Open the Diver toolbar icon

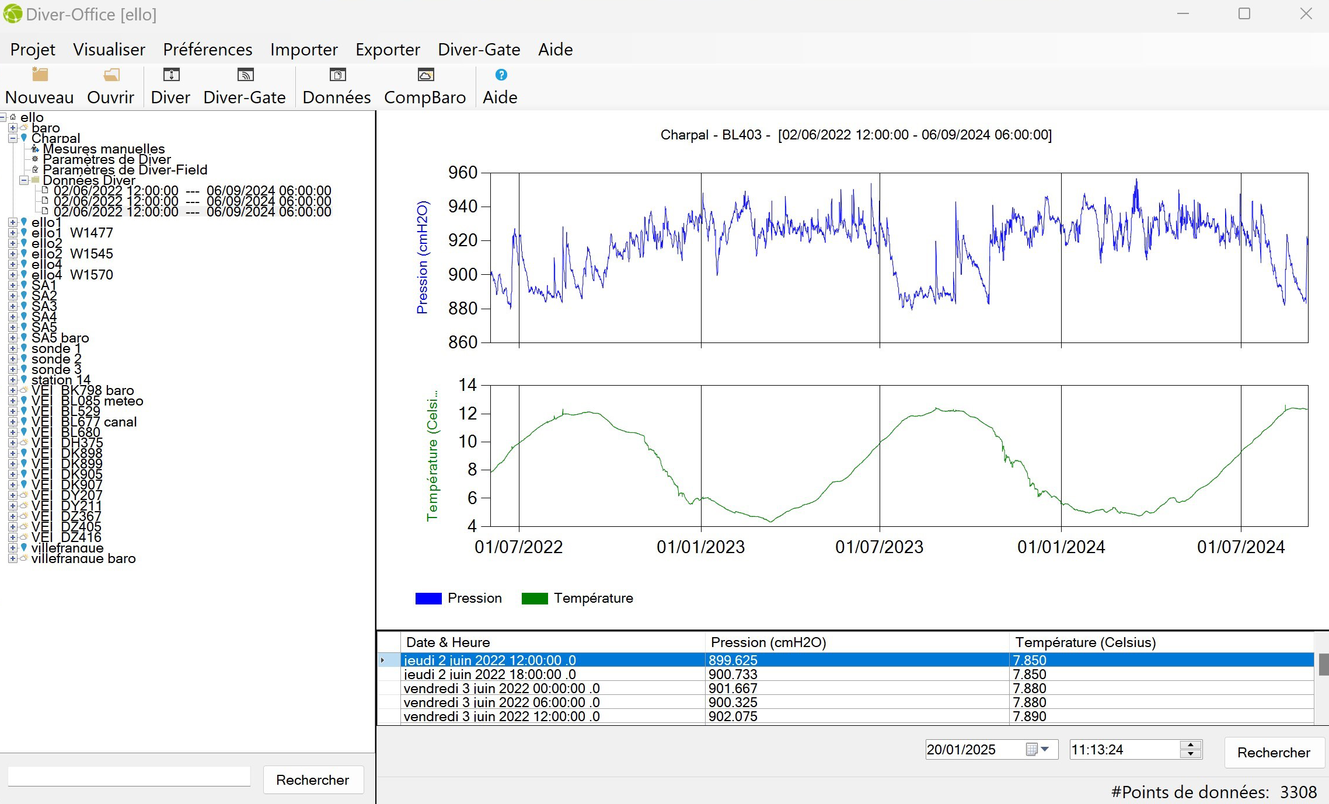coord(171,75)
